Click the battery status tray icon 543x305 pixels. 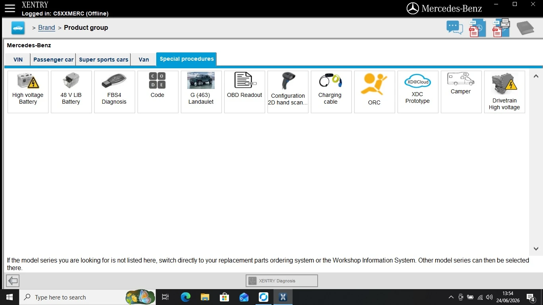(x=470, y=297)
